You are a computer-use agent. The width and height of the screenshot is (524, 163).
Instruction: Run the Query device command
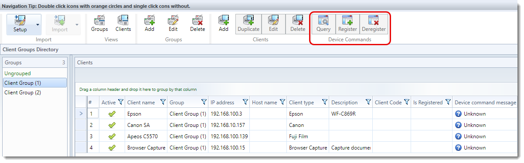(x=323, y=24)
